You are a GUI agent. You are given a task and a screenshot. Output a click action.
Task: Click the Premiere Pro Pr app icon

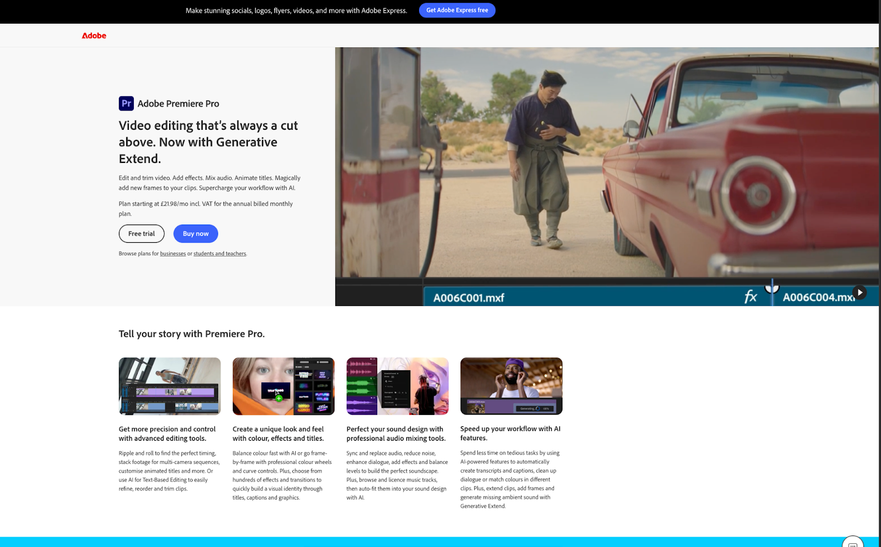(126, 103)
